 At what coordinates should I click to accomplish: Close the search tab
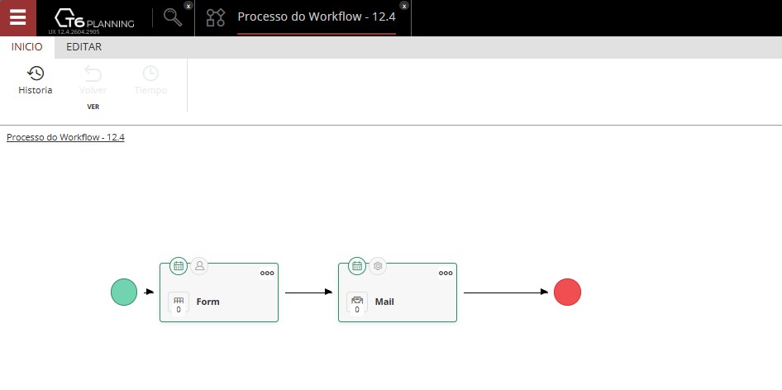point(188,6)
